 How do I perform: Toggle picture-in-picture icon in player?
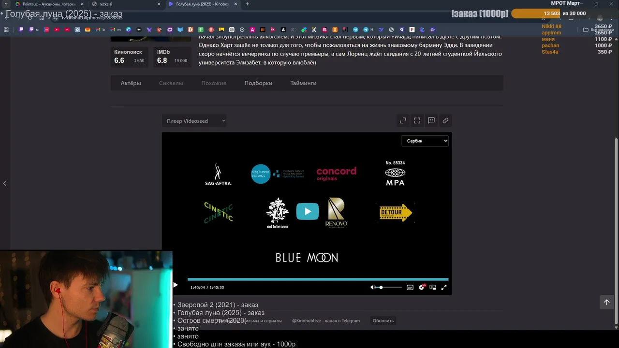point(433,287)
